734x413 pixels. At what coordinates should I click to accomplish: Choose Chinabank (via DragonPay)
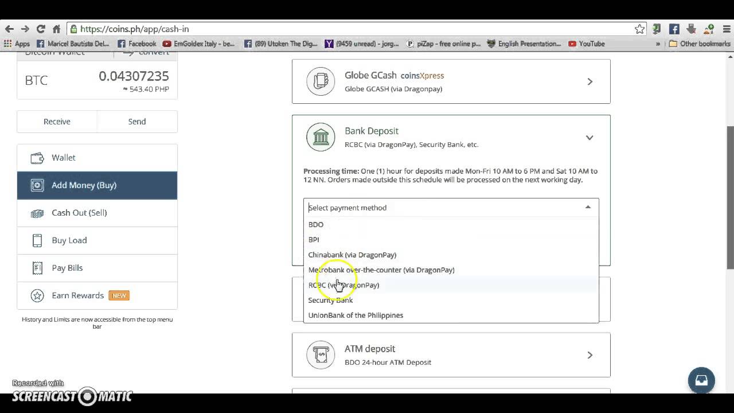pos(451,255)
